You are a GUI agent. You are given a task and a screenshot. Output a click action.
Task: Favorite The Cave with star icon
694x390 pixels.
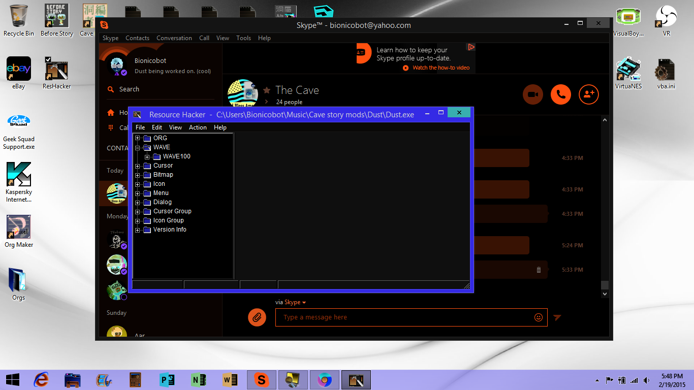point(267,90)
